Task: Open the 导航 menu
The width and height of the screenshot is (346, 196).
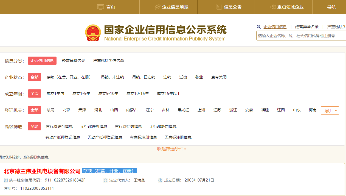Action: [x=331, y=7]
